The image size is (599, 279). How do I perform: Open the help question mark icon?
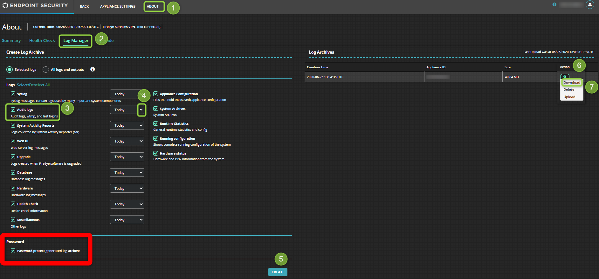pos(554,5)
